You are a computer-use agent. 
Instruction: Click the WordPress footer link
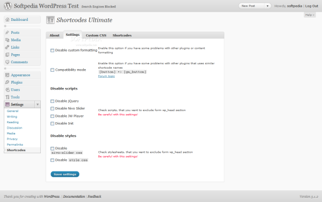click(52, 197)
